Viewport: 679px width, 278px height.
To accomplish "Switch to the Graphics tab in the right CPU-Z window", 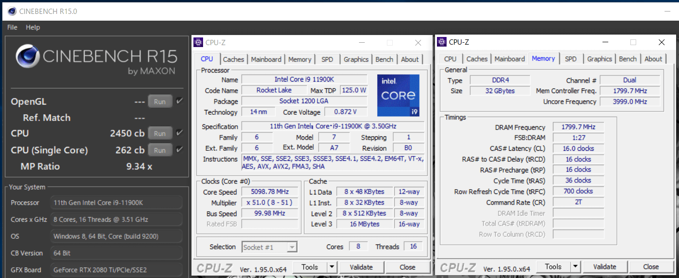I will 600,59.
